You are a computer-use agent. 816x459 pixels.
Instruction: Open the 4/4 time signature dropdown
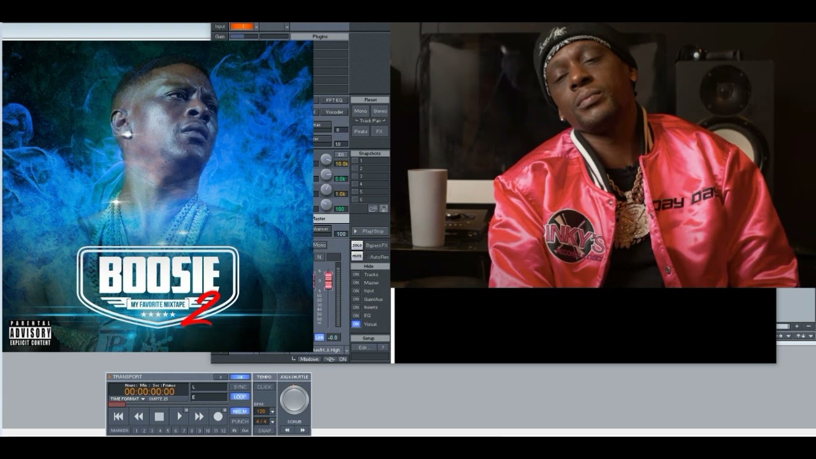point(273,422)
